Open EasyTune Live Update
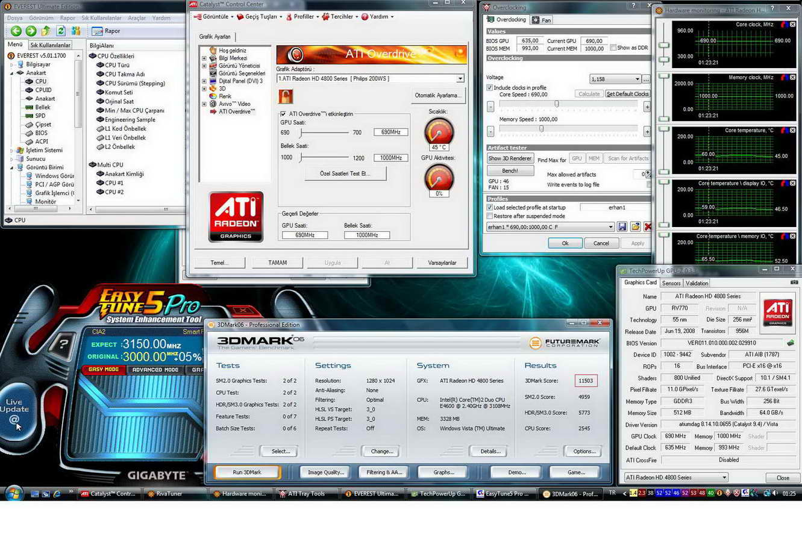This screenshot has height=542, width=802. pos(14,410)
